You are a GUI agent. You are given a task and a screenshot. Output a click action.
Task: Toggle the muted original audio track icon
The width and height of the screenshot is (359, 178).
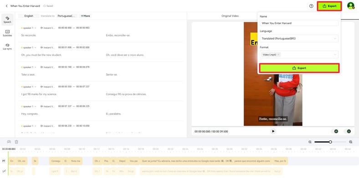[x=4, y=171]
